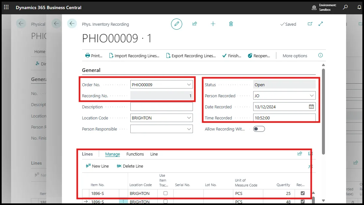Open the Manage tab in Lines
364x205 pixels.
point(113,154)
